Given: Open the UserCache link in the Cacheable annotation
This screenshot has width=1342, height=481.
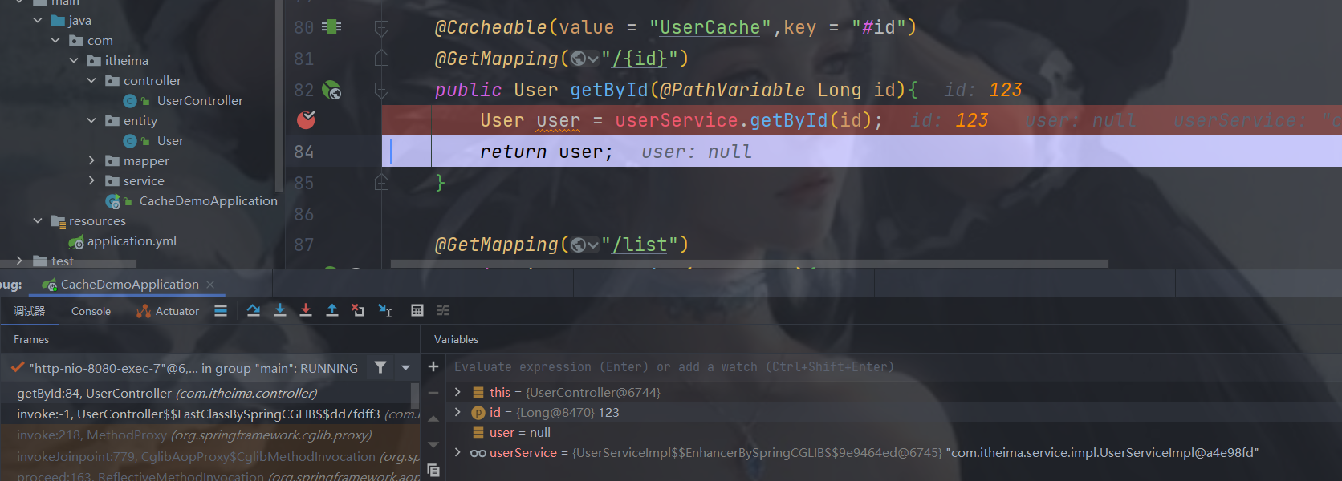Looking at the screenshot, I should [710, 28].
